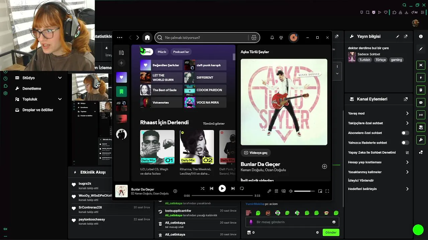Open Opera GX extensions puzzle icon

tap(394, 12)
